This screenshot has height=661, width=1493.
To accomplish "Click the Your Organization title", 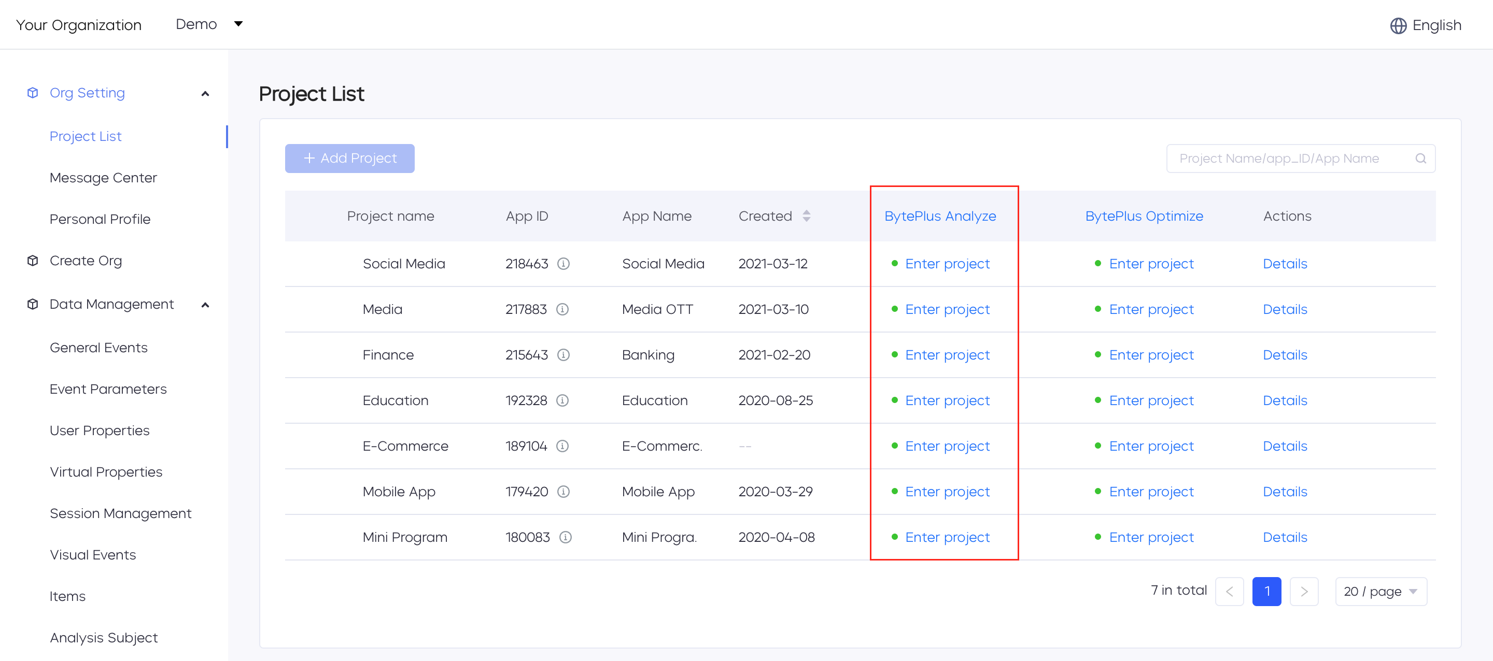I will pos(79,25).
